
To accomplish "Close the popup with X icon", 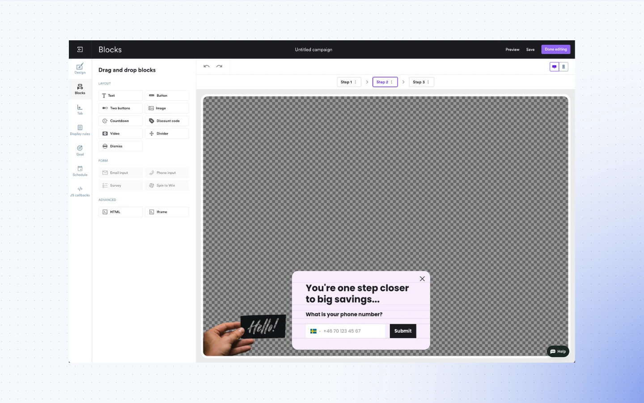I will pos(422,279).
